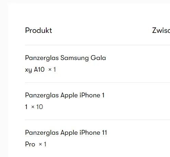This screenshot has height=157, width=170.
Task: Click the word 'Samsung' in first product
Action: (x=74, y=58)
